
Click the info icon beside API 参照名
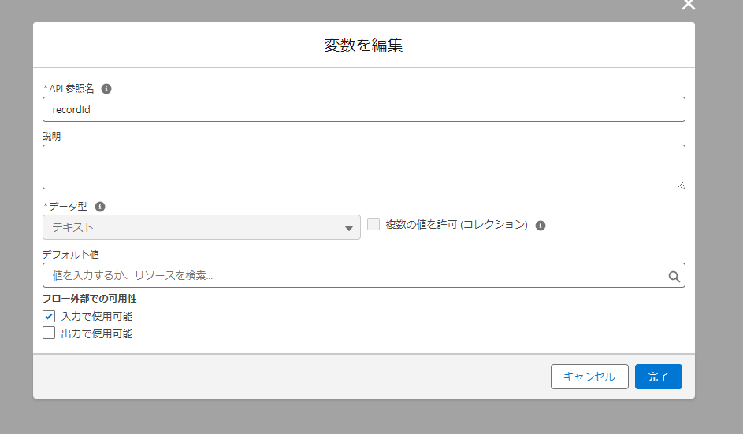(x=106, y=89)
